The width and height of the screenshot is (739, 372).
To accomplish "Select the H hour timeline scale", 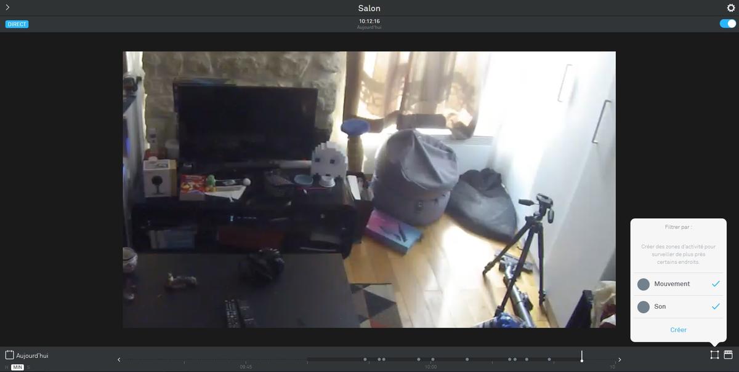I will [7, 367].
